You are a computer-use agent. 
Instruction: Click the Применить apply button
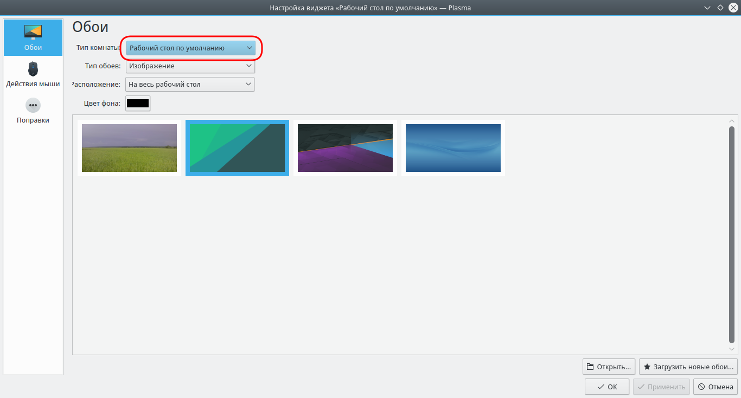click(x=661, y=387)
